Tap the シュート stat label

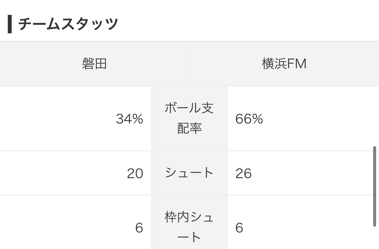189,173
